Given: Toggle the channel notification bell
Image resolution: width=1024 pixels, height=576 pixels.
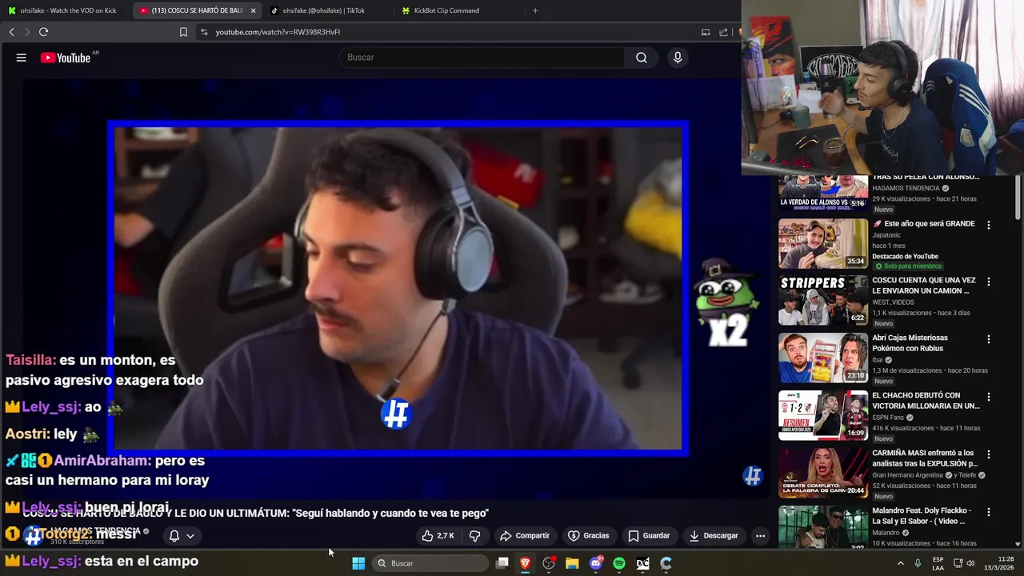Looking at the screenshot, I should coord(174,536).
